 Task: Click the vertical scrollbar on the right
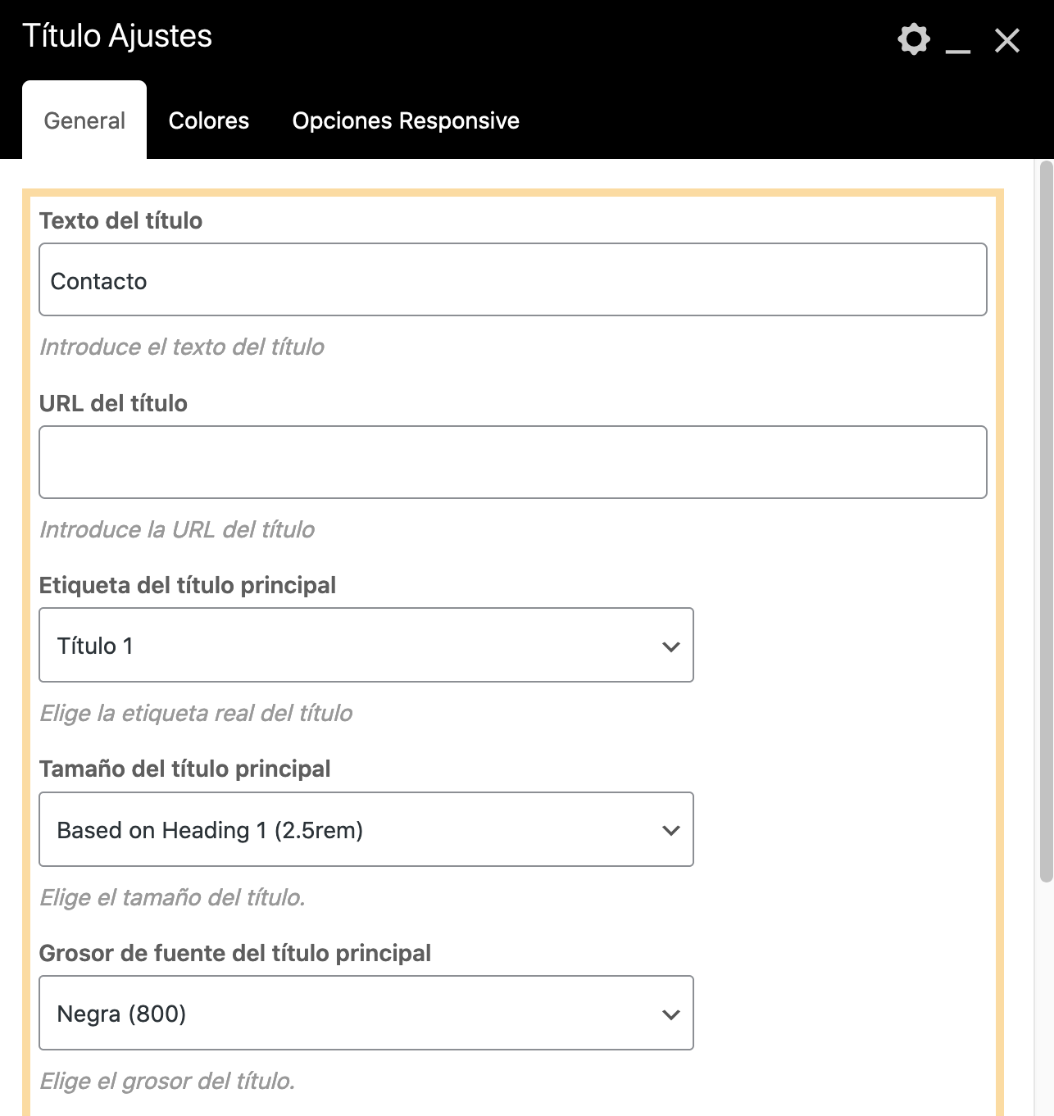[1045, 524]
